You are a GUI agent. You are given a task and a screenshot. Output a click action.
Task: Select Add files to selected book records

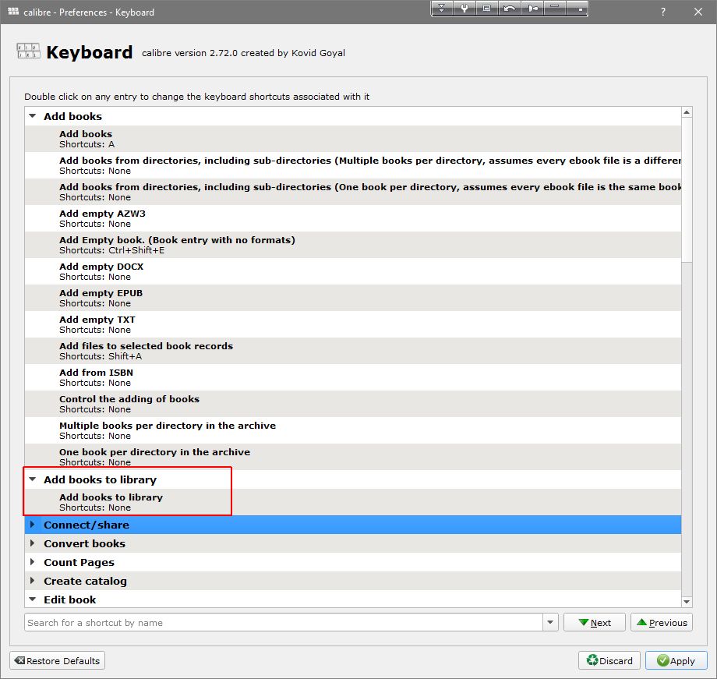tap(146, 351)
